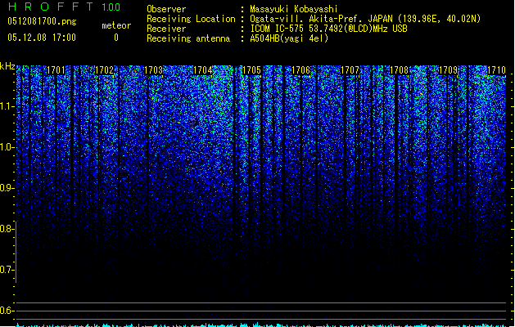Click the meteor count label
Image resolution: width=515 pixels, height=327 pixels.
tap(116, 25)
